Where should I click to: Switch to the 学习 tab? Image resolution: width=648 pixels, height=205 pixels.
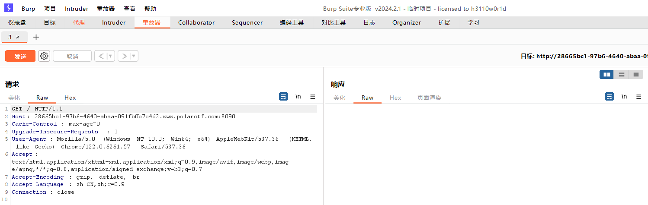[473, 22]
